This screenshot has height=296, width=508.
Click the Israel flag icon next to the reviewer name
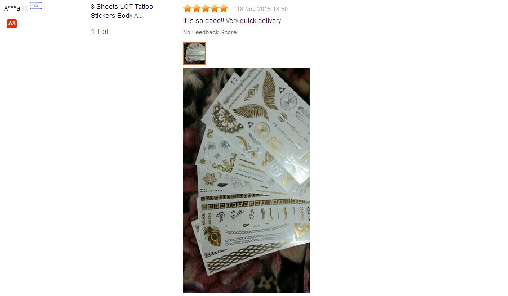point(36,6)
